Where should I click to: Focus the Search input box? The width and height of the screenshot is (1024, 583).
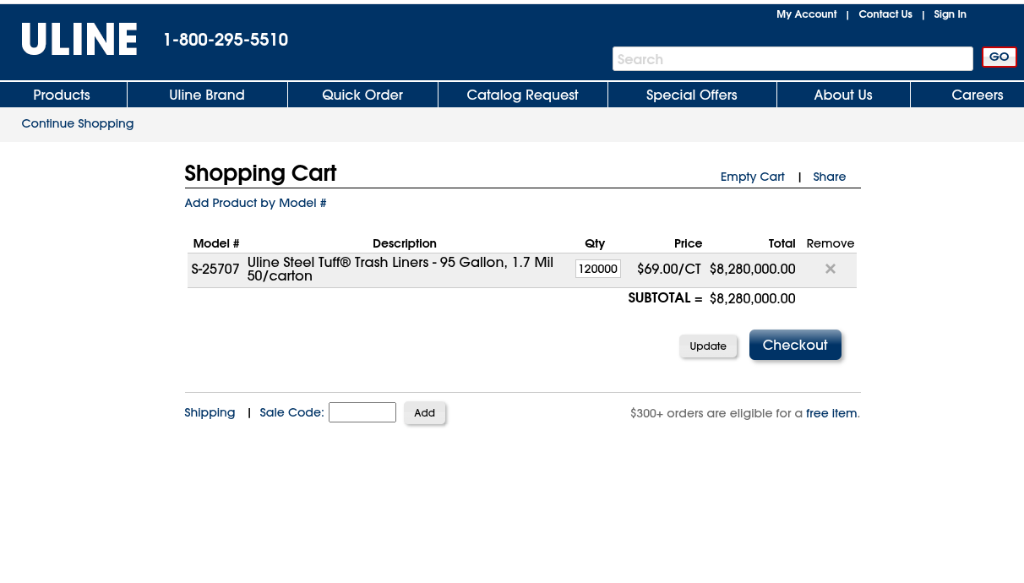pyautogui.click(x=793, y=58)
